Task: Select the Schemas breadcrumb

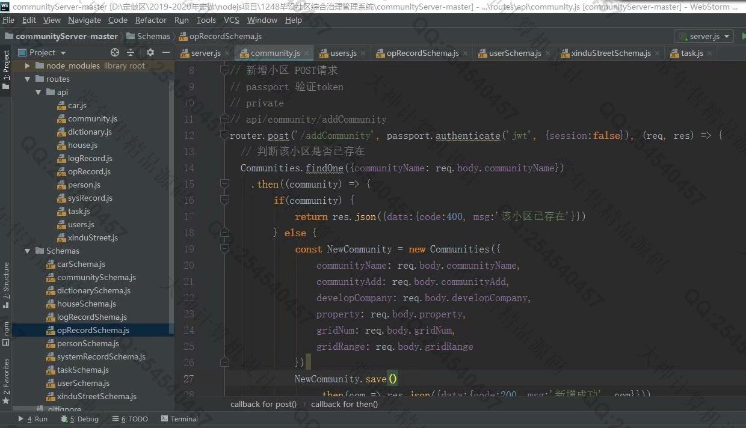Action: click(148, 36)
